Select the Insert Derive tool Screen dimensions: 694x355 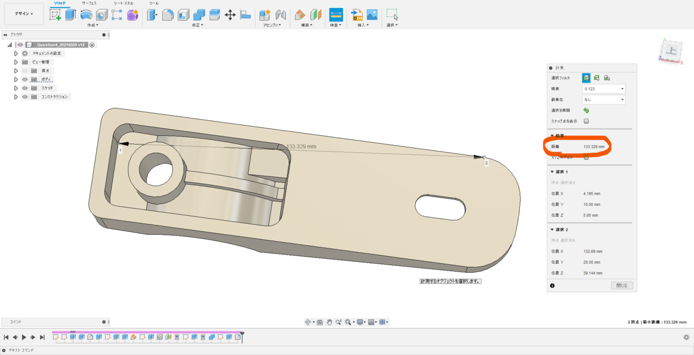click(x=357, y=15)
